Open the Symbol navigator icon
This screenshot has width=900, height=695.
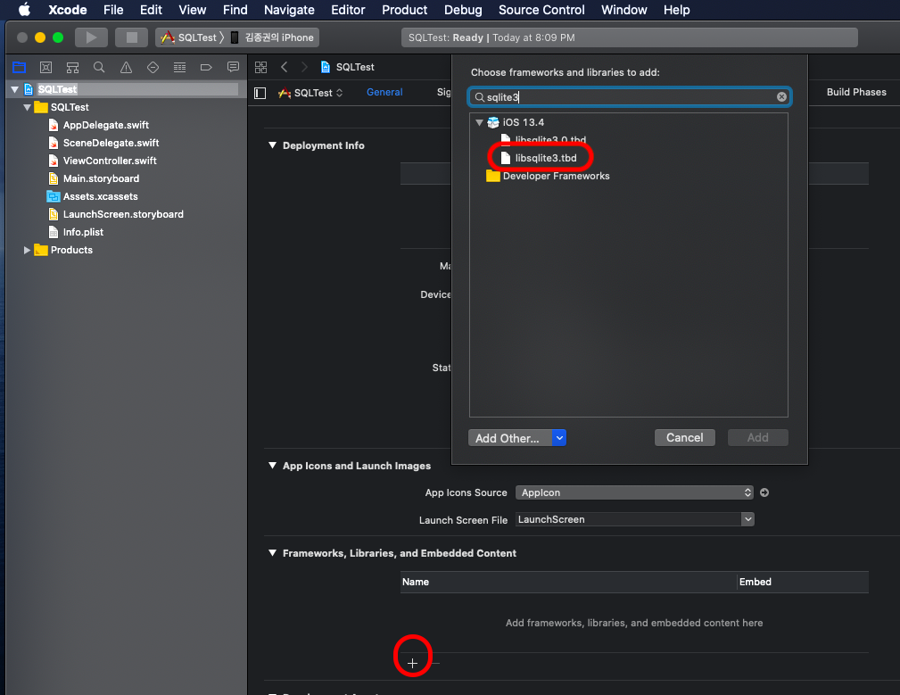tap(72, 67)
